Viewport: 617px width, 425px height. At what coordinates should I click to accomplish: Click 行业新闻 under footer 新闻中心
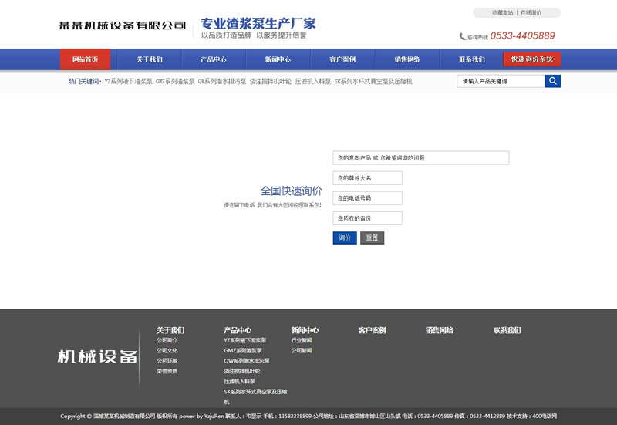302,340
